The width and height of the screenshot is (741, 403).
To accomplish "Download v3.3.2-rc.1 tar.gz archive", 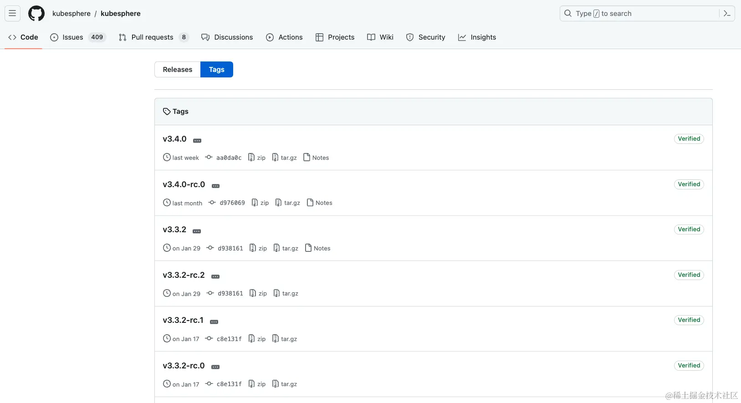I will [284, 339].
